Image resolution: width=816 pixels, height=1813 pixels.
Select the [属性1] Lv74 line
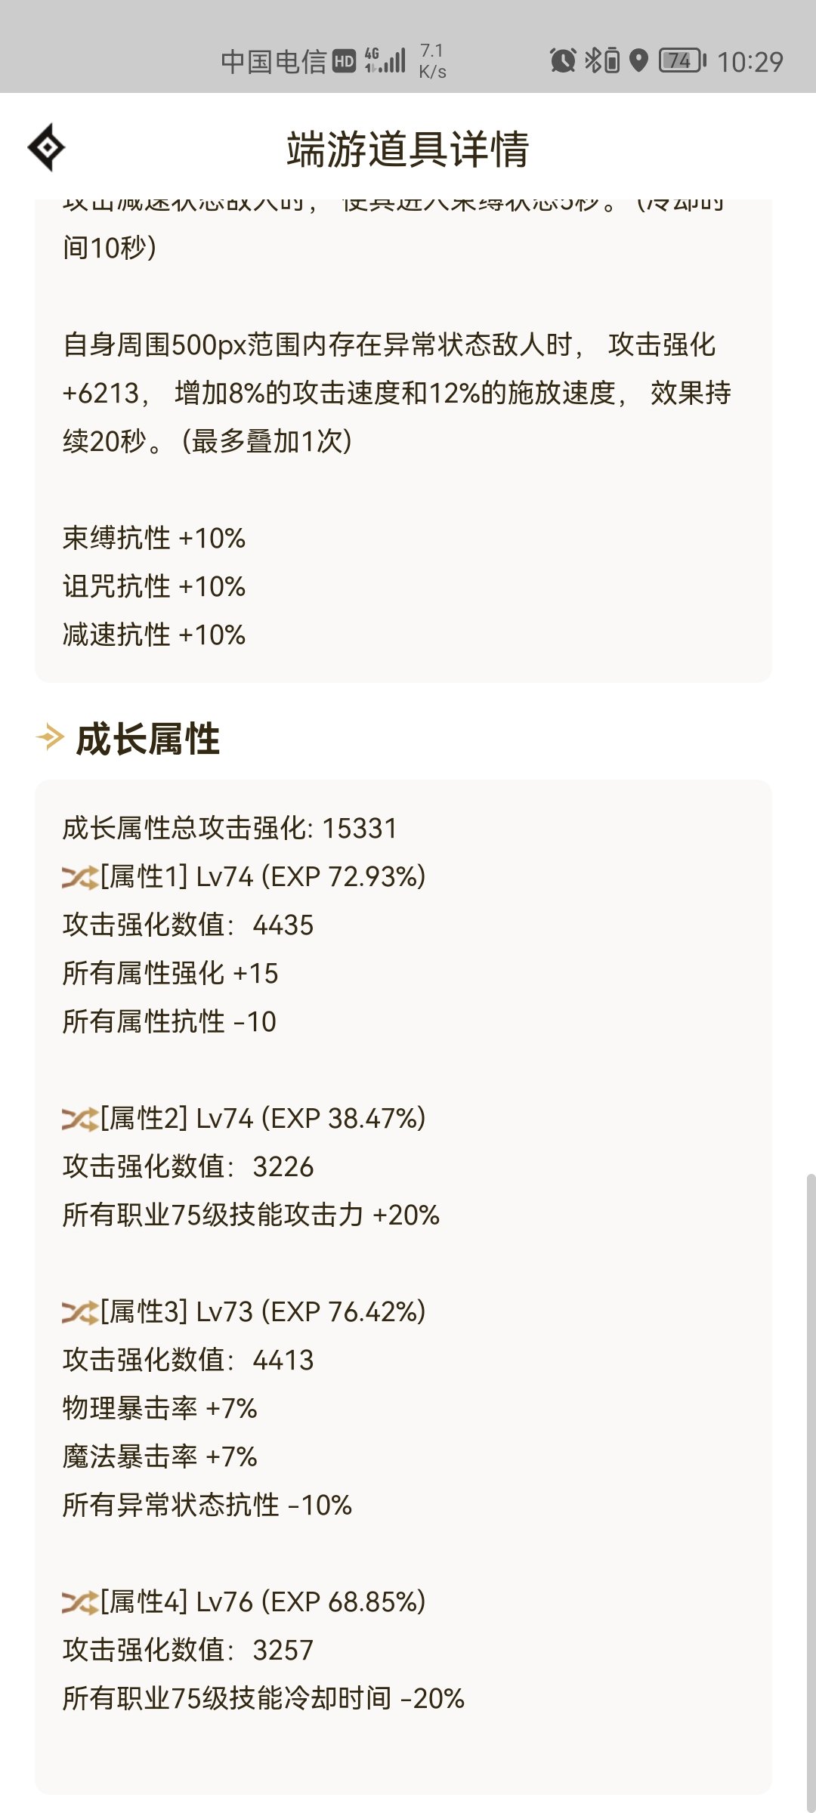click(244, 877)
